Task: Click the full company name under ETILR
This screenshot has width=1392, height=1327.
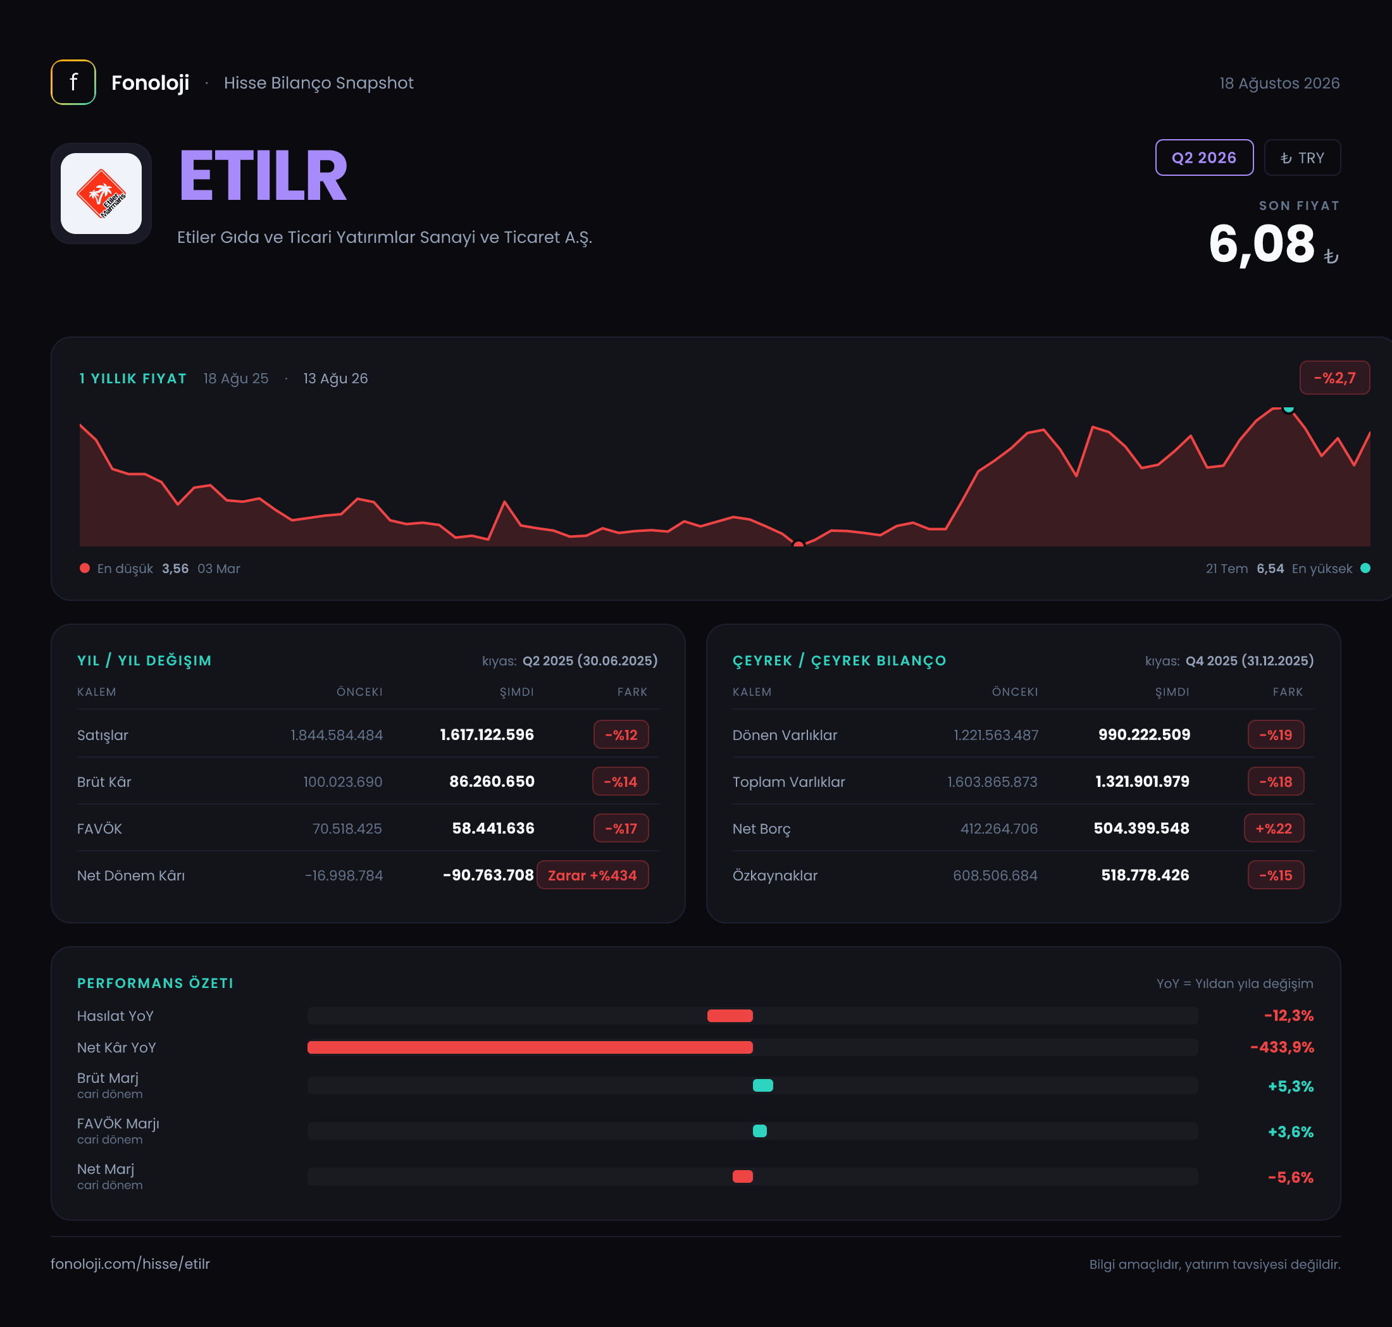Action: [x=384, y=237]
